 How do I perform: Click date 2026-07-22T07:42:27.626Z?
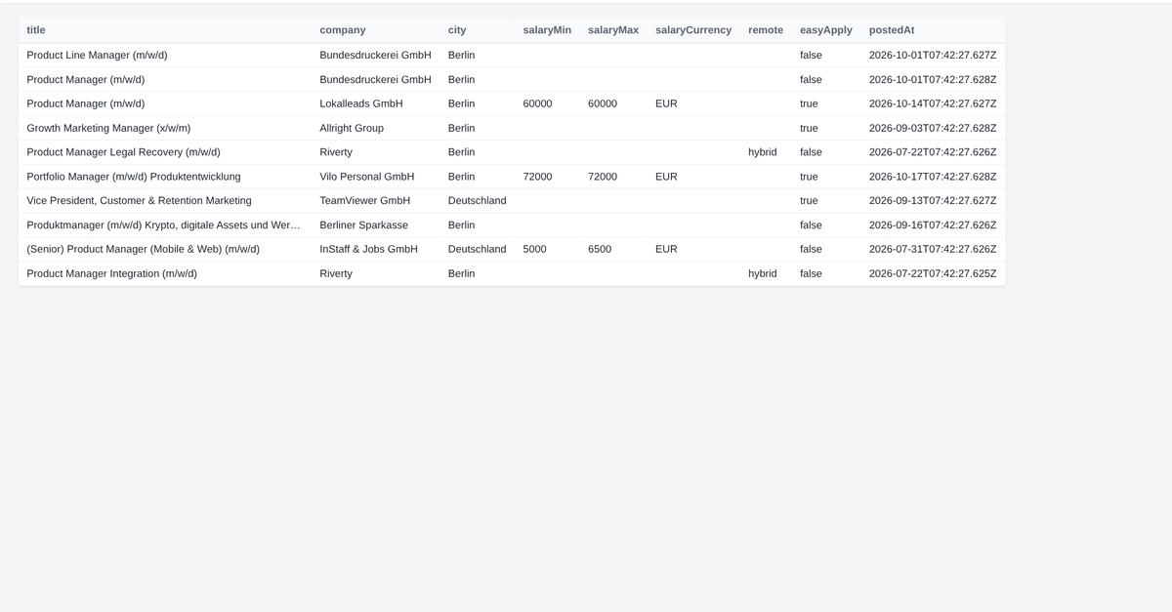click(x=933, y=152)
